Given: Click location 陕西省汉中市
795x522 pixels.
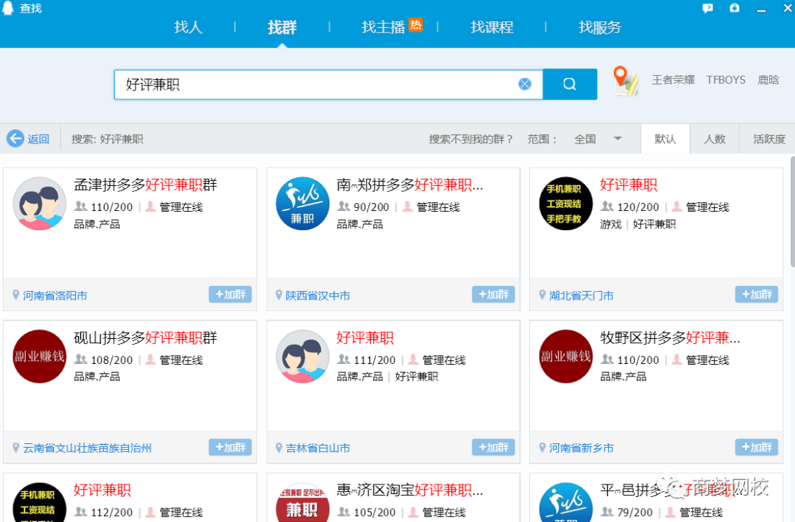Looking at the screenshot, I should (318, 296).
